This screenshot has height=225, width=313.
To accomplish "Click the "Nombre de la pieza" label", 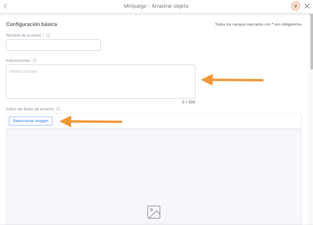I will tap(23, 35).
